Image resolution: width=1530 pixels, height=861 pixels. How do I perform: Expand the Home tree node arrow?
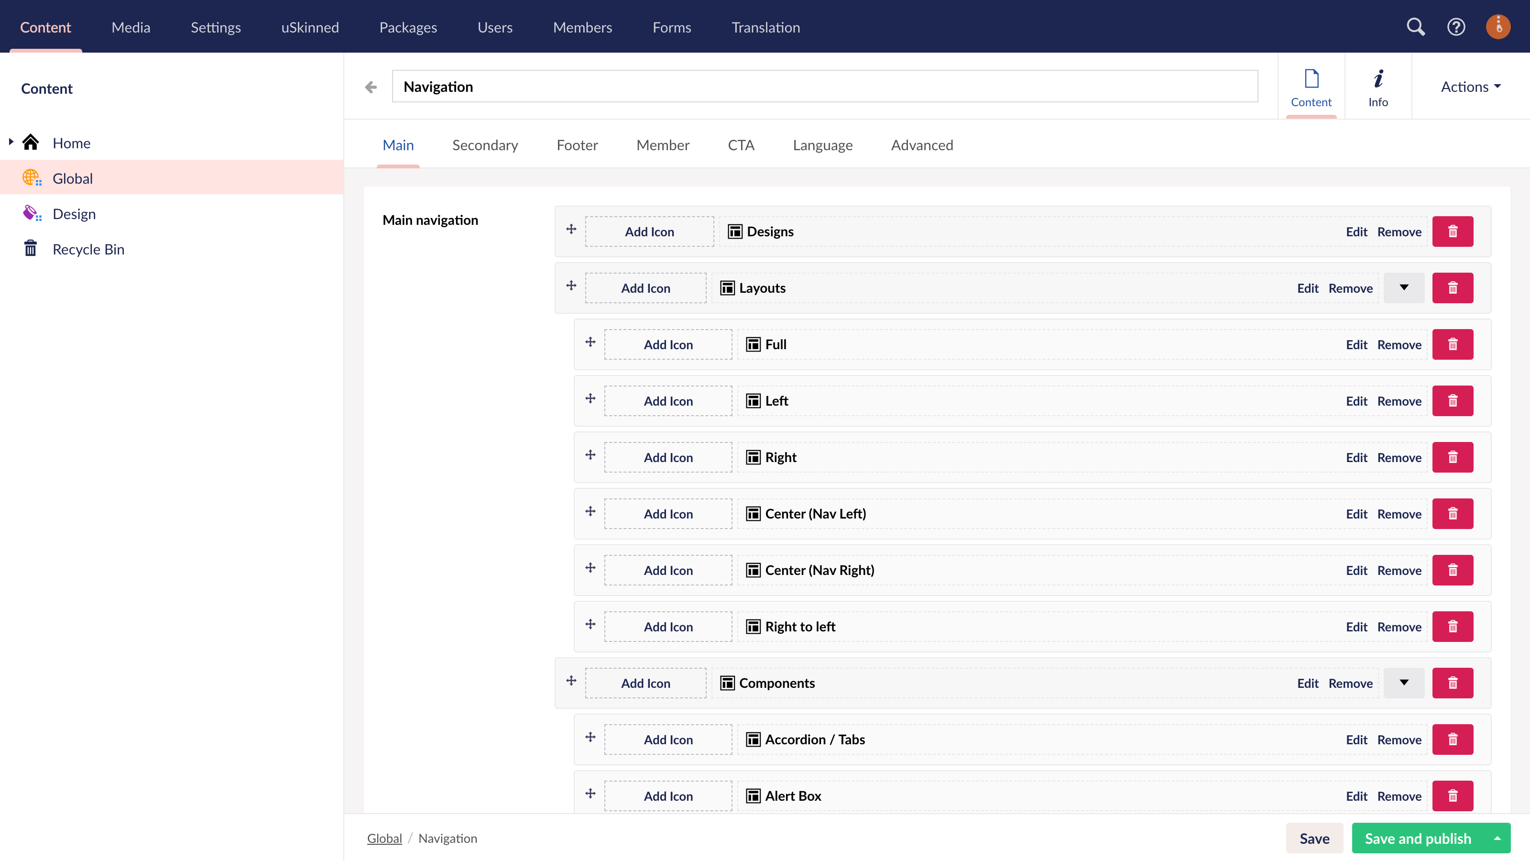(x=11, y=142)
